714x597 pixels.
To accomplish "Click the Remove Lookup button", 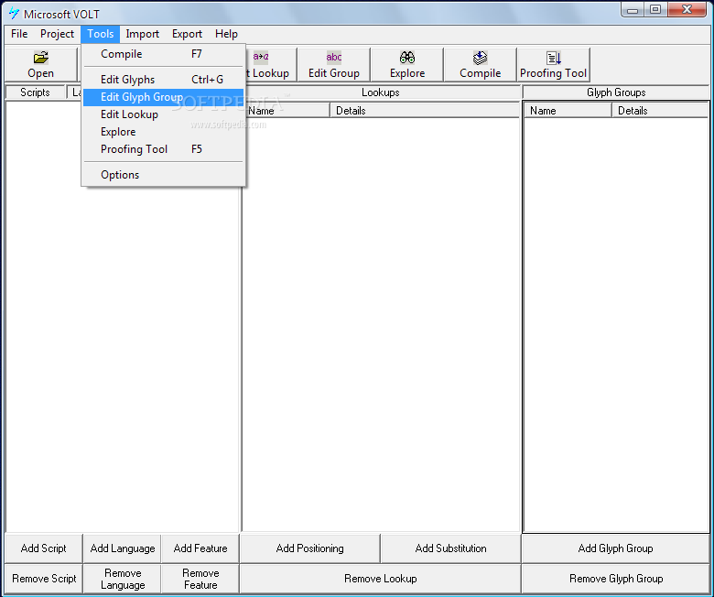I will tap(380, 579).
